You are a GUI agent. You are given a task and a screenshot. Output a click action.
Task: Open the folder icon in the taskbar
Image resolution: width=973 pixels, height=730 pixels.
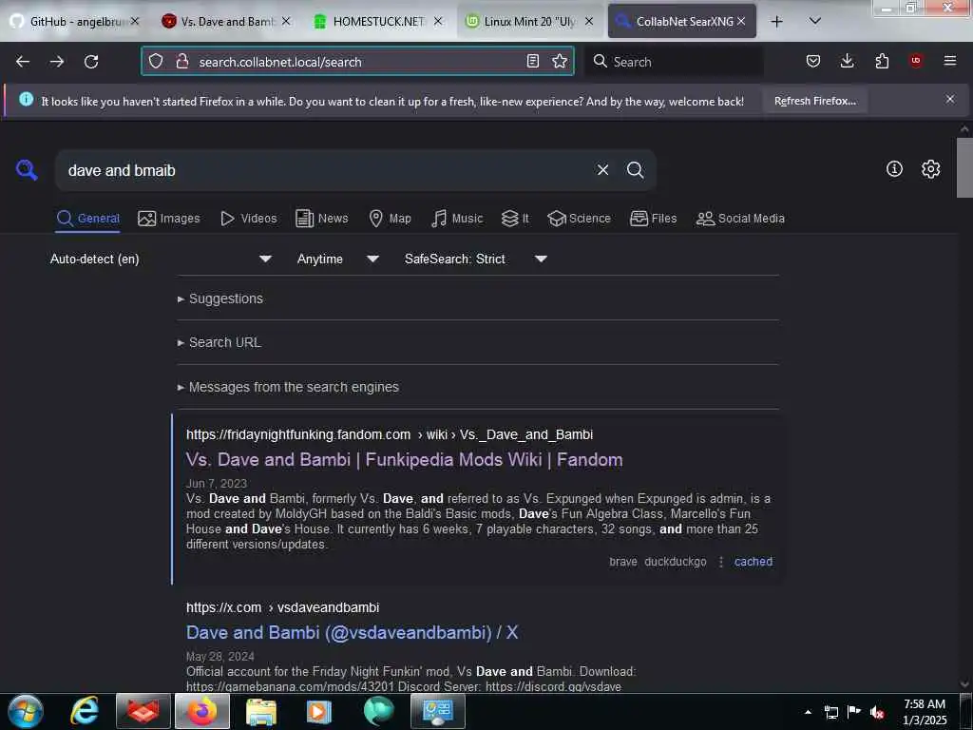[x=260, y=711]
